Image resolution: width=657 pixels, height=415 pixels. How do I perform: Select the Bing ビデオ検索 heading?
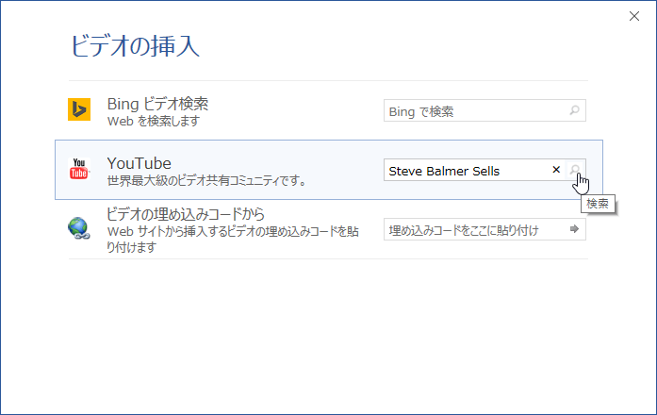click(157, 104)
